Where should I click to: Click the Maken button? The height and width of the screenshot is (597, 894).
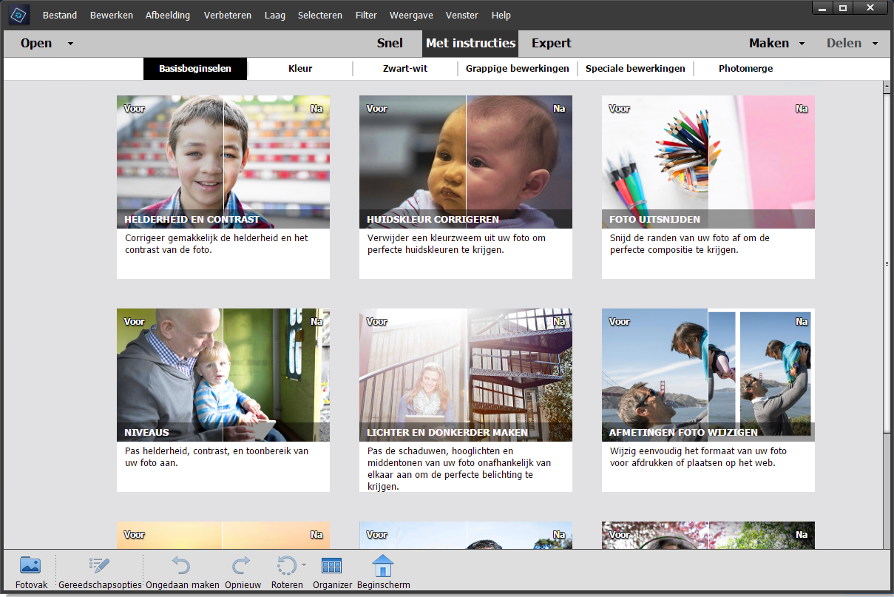[769, 43]
